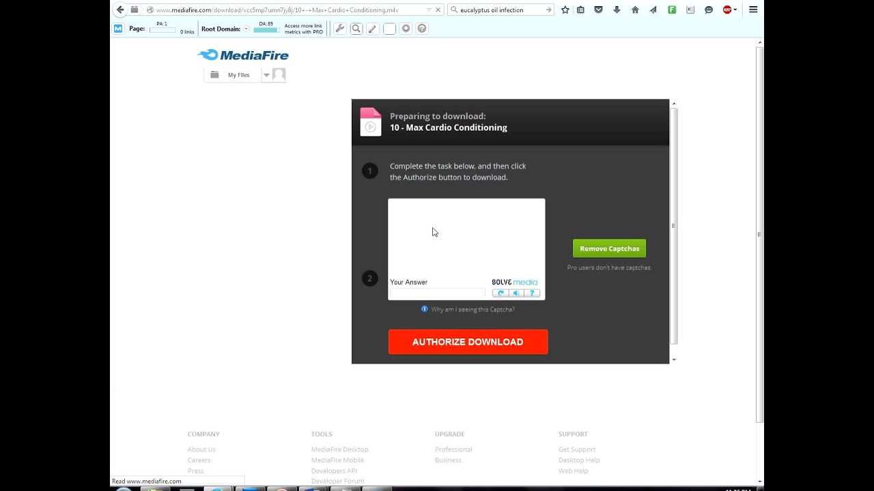874x491 pixels.
Task: Open the MediaFire Desktop footer link
Action: click(339, 449)
